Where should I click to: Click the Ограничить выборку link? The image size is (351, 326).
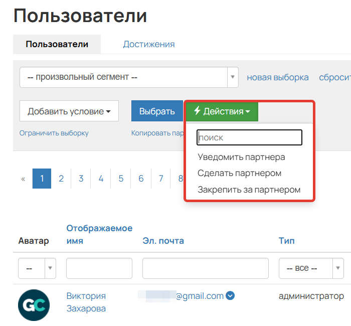point(54,133)
